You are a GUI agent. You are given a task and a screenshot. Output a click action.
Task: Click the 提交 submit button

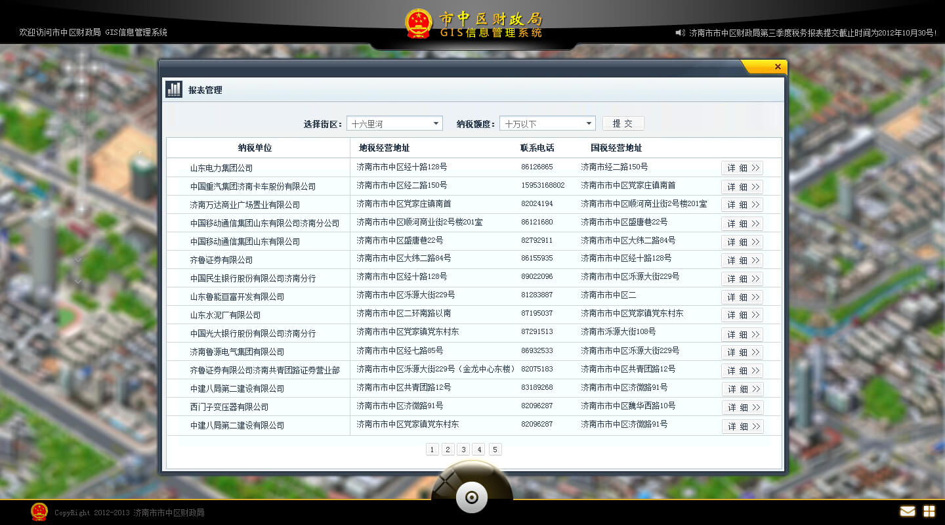point(623,123)
